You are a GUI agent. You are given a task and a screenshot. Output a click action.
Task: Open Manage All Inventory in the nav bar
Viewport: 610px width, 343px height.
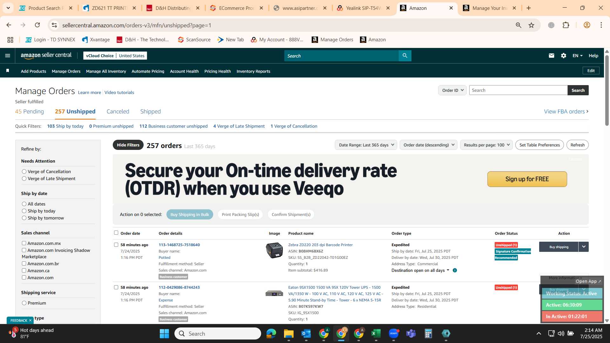click(106, 71)
